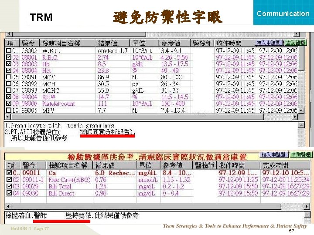Click Bil. Direct result 0.98
Image resolution: width=314 pixels, height=235 pixels.
[101, 193]
